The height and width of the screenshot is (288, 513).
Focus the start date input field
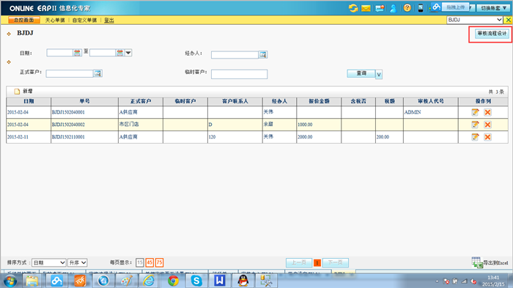tap(60, 53)
